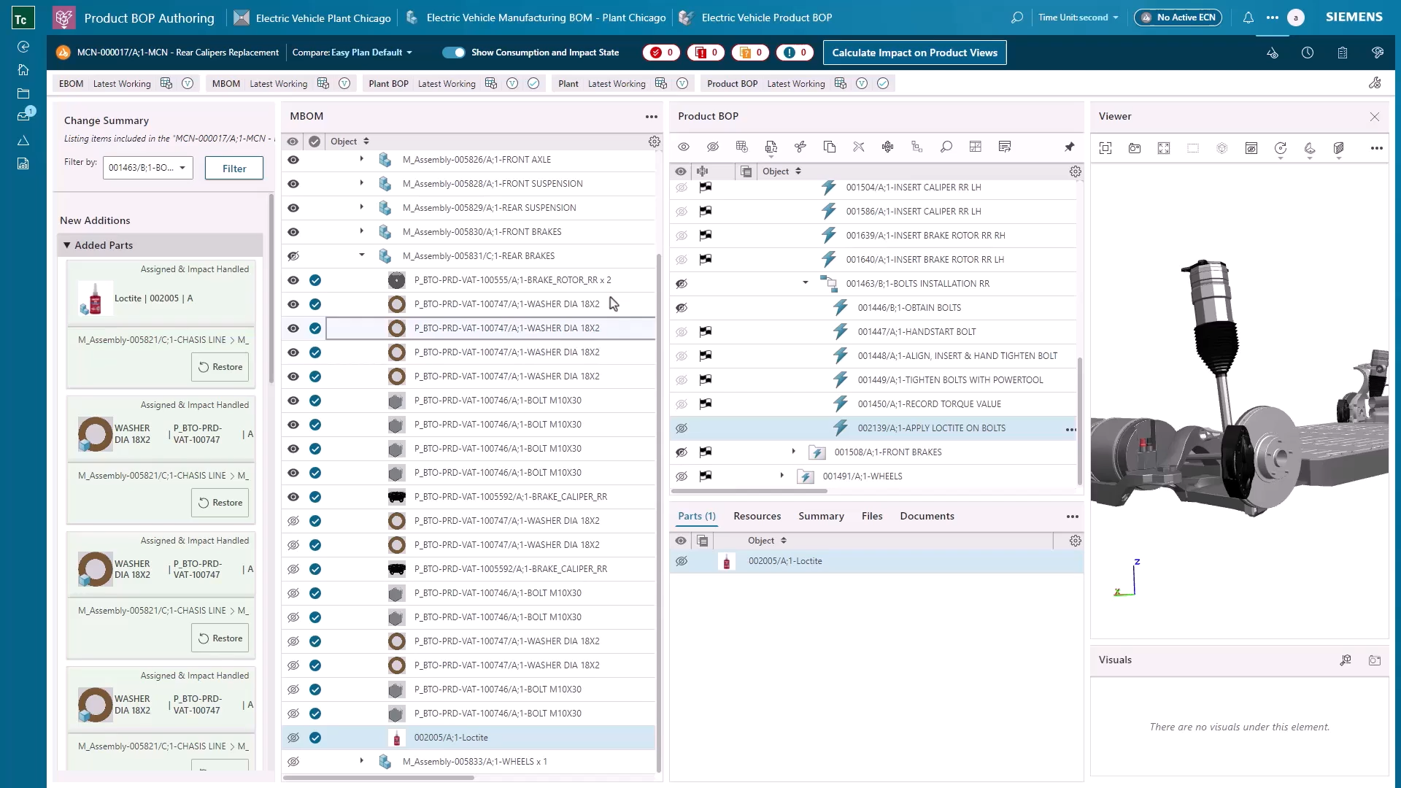Click Calculate Impact on Product Views
This screenshot has height=788, width=1401.
tap(914, 53)
